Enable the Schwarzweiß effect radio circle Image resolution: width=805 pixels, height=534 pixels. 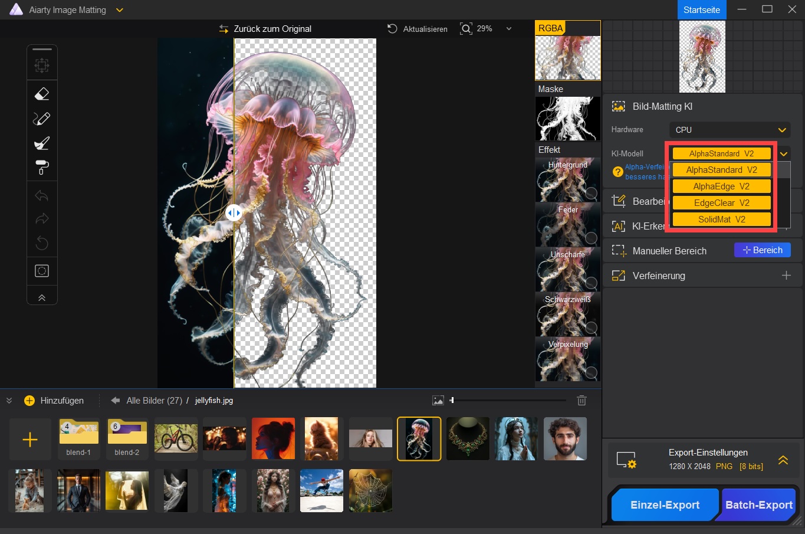tap(591, 327)
